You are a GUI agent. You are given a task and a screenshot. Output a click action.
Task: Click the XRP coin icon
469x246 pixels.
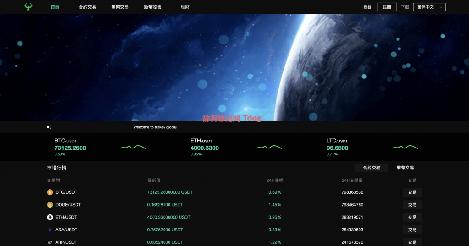pos(50,242)
